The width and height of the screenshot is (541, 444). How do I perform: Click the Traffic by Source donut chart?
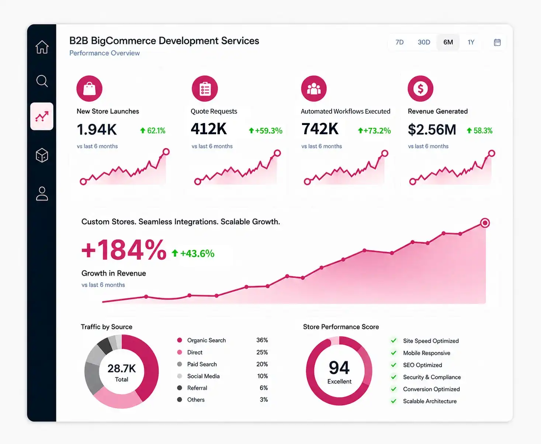(121, 371)
